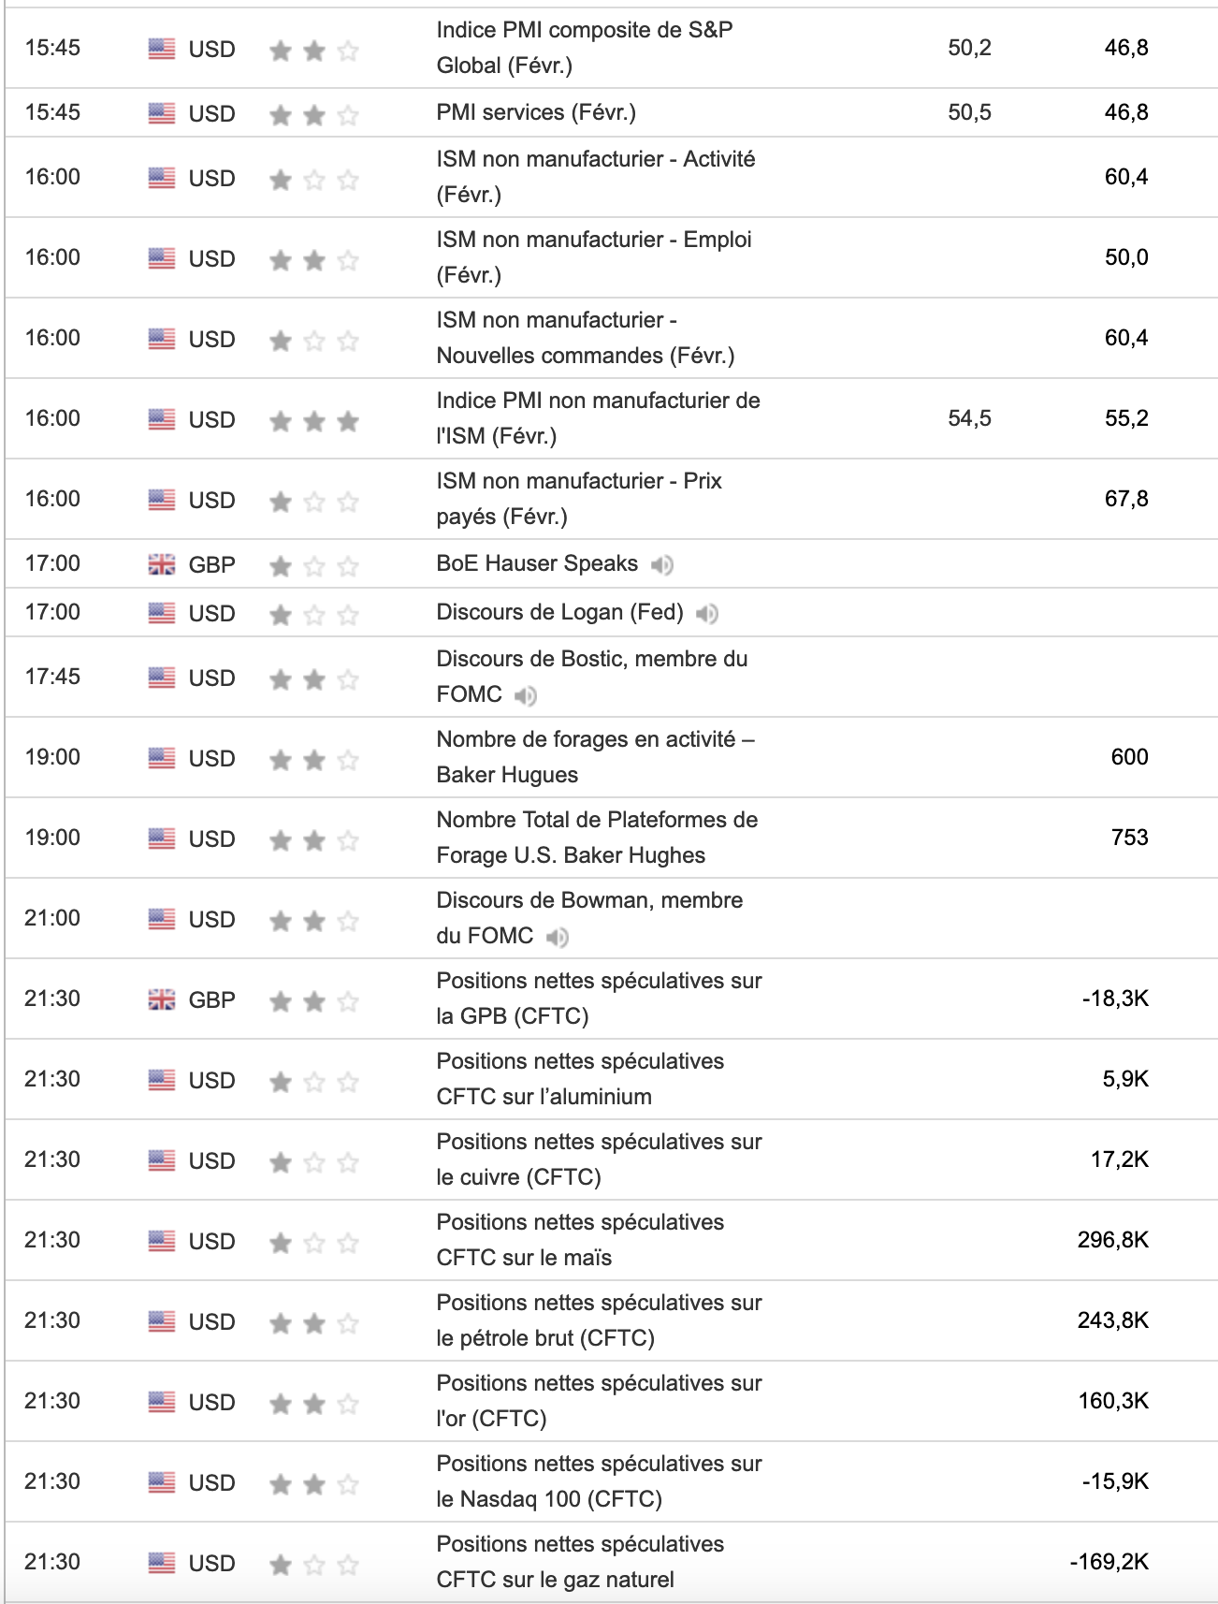1218x1604 pixels.
Task: Click speaker icon after Bowman FOMC speech
Action: [558, 937]
